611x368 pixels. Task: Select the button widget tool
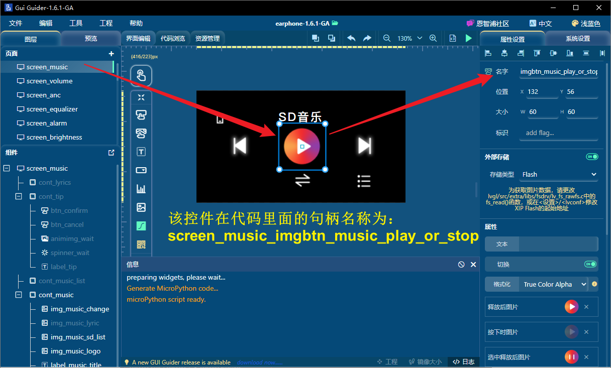click(x=141, y=115)
